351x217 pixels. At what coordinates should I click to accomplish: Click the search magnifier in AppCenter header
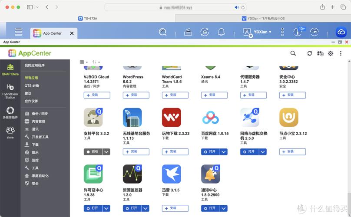click(293, 53)
